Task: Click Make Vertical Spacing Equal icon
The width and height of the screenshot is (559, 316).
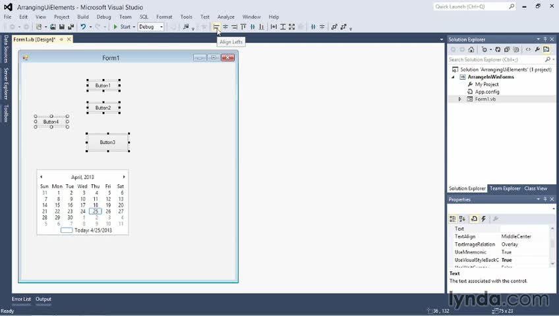Action: tap(322, 27)
